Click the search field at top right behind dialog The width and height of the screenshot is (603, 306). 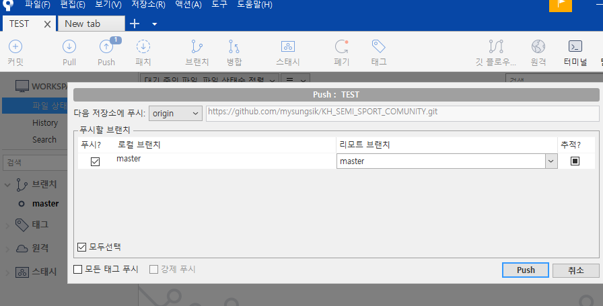pos(554,78)
